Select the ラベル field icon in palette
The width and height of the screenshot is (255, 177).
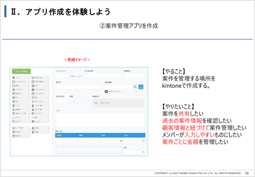point(14,78)
